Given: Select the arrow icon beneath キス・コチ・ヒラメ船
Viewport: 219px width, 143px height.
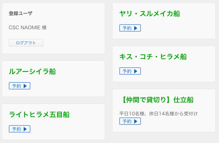Looking at the screenshot, I should click(x=136, y=71).
